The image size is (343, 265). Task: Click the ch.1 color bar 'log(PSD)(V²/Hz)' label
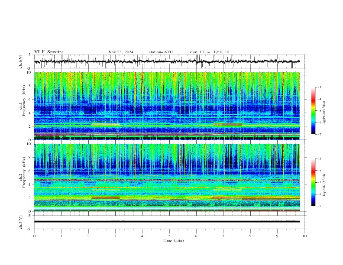point(324,113)
